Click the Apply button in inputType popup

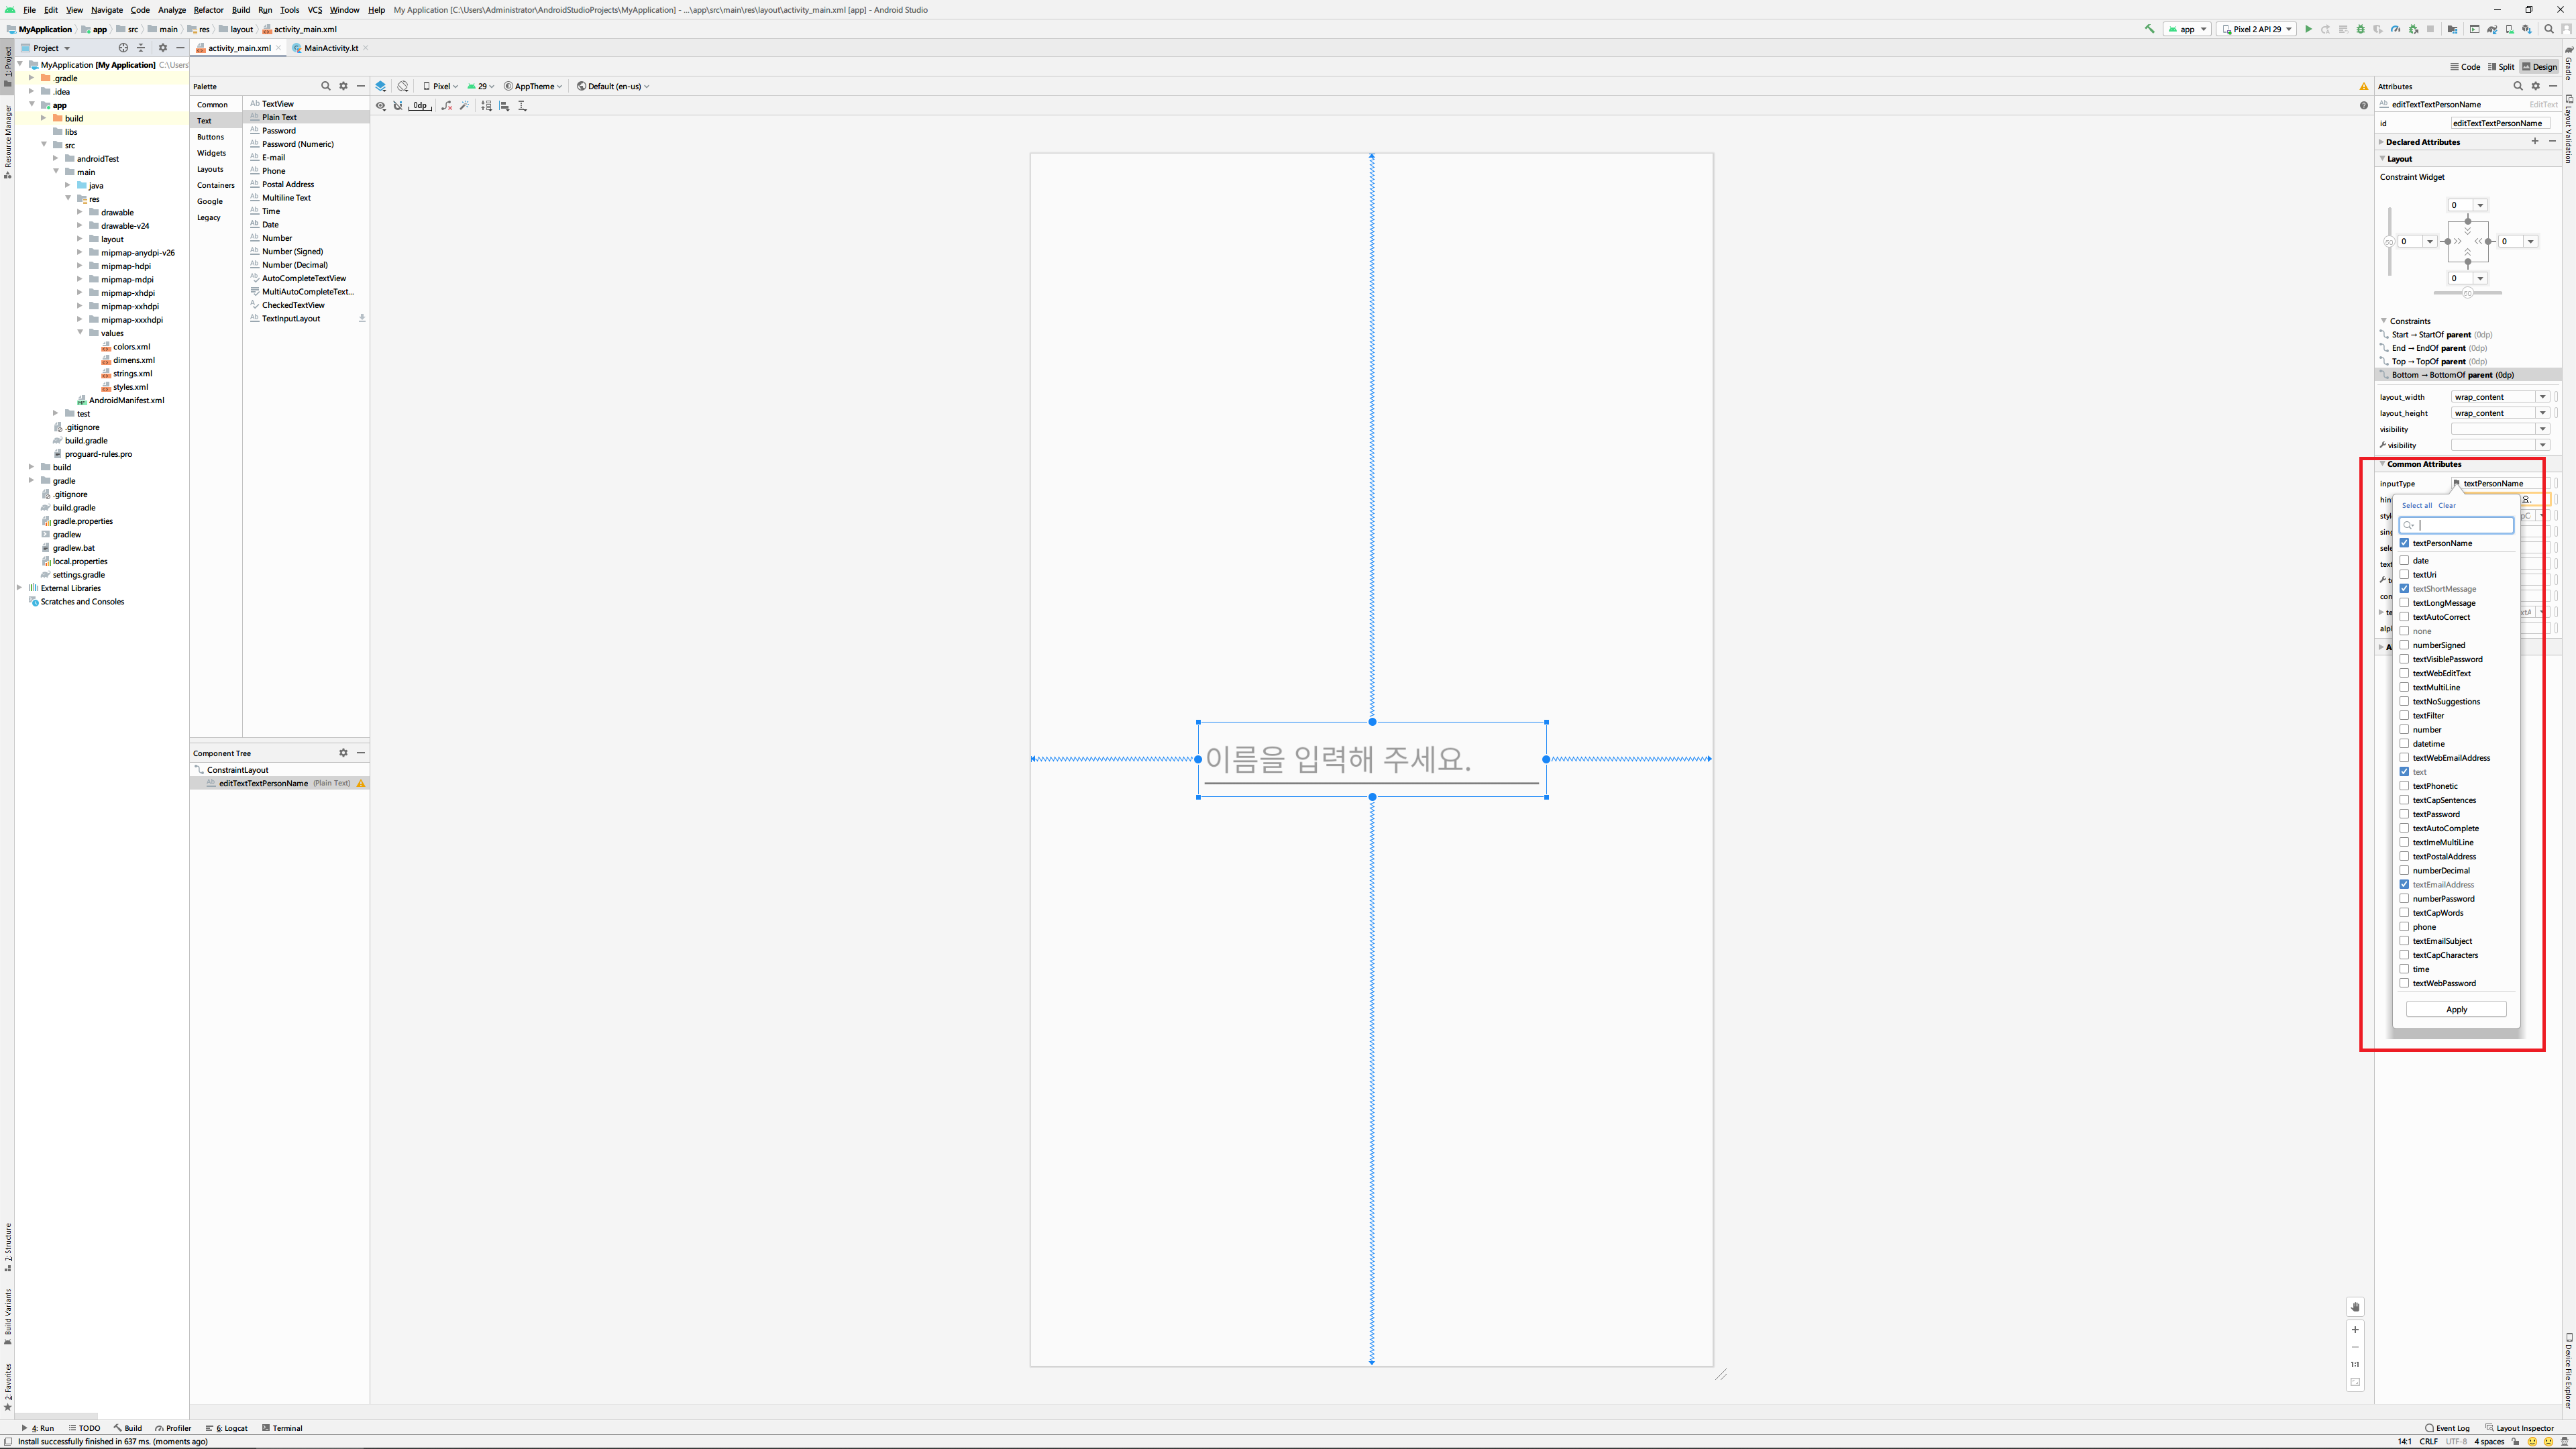coord(2456,1010)
